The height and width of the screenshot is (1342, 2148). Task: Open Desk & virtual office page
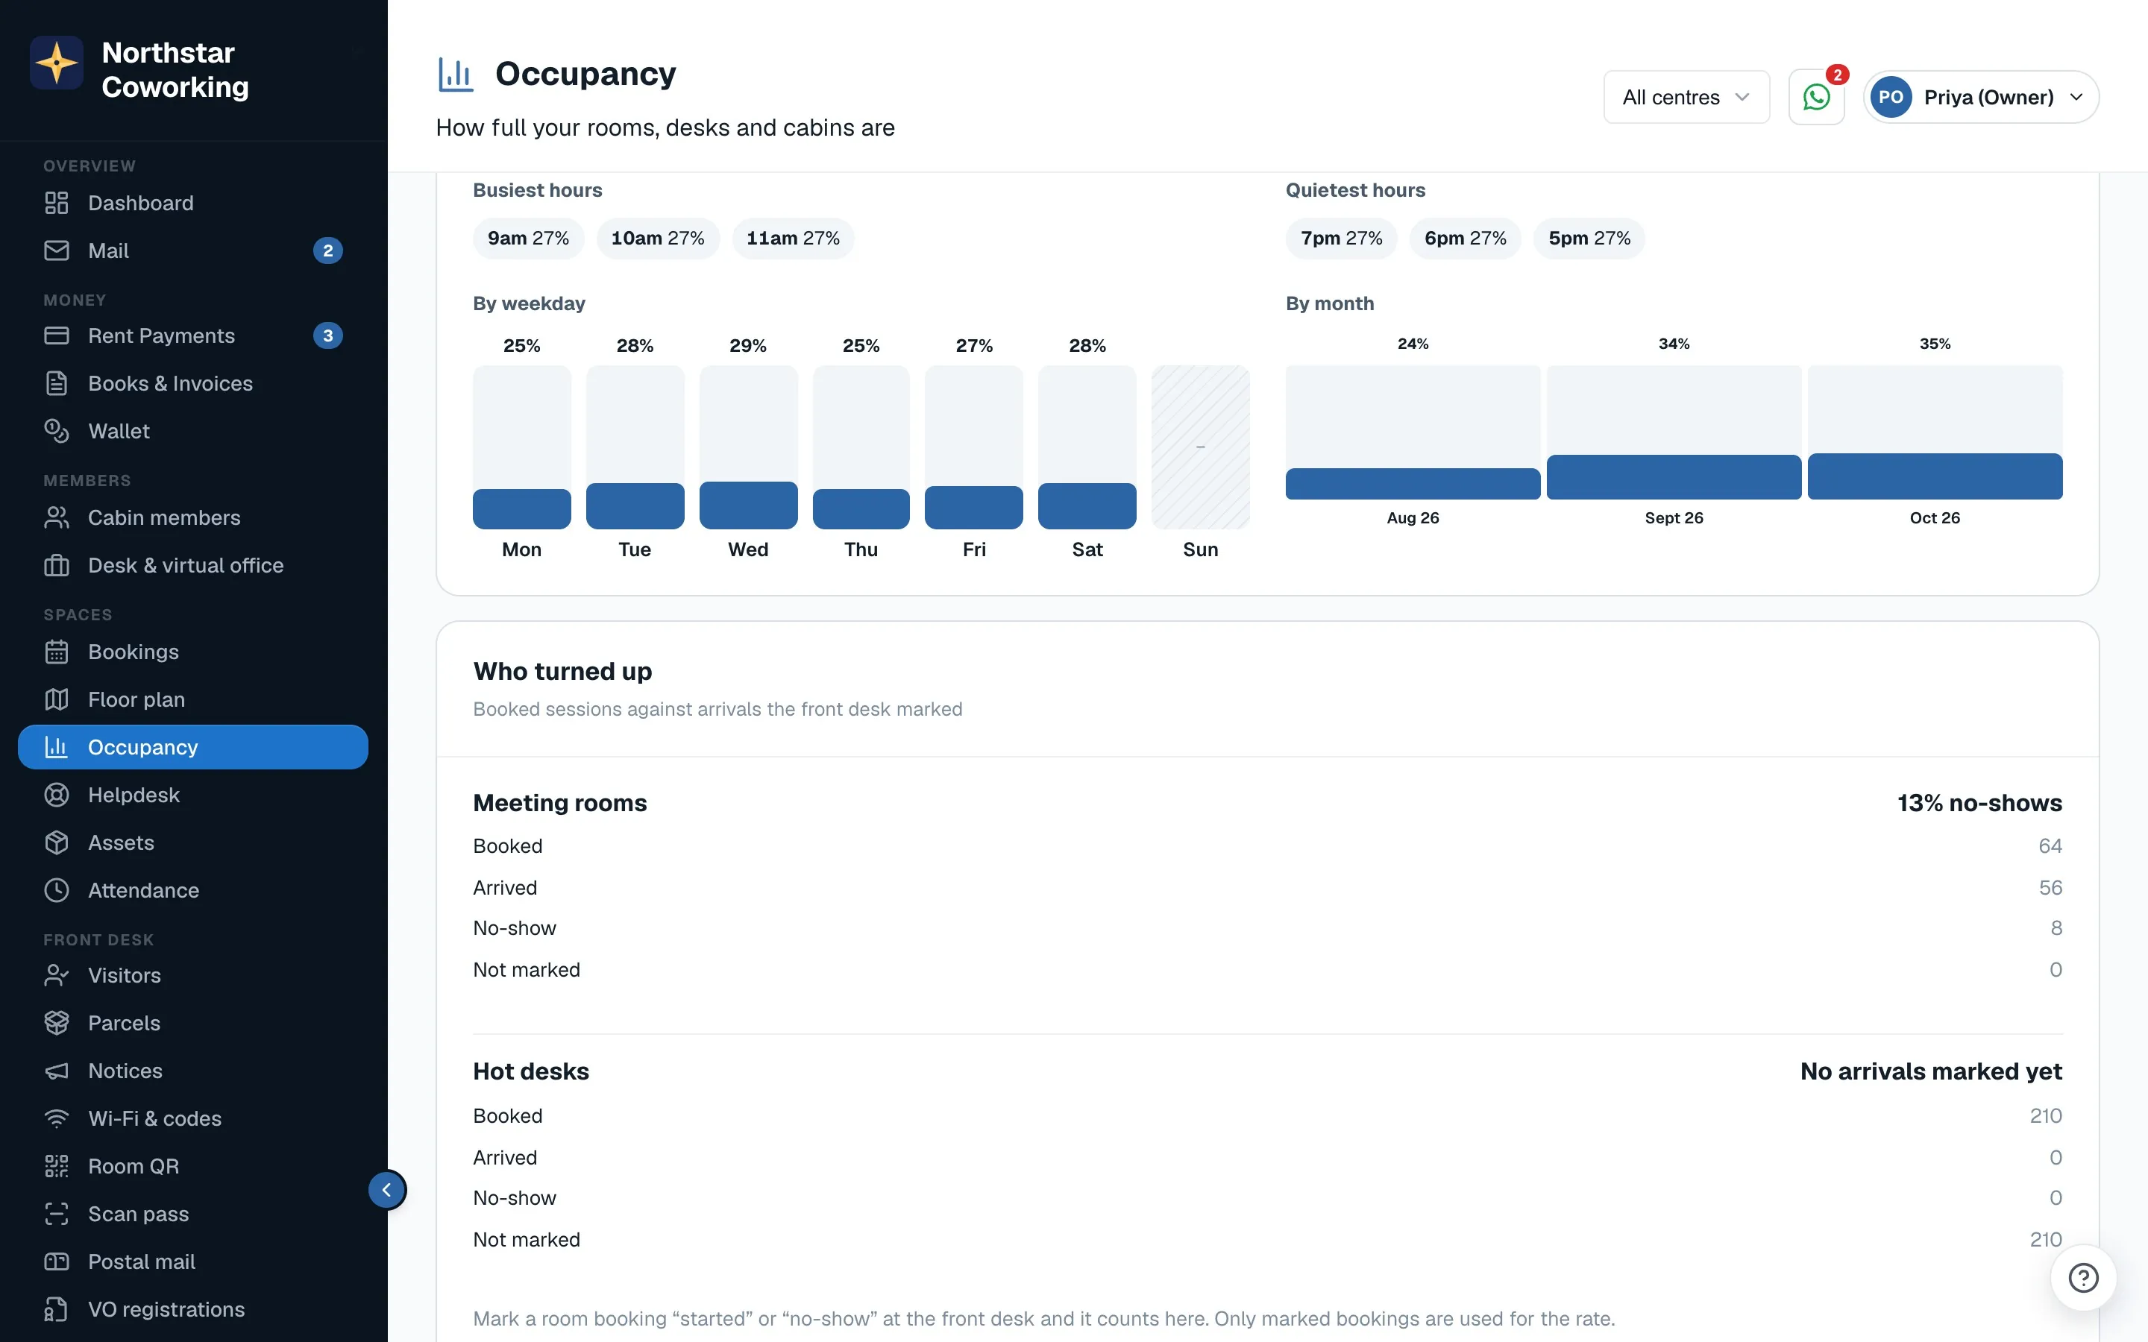(x=192, y=567)
